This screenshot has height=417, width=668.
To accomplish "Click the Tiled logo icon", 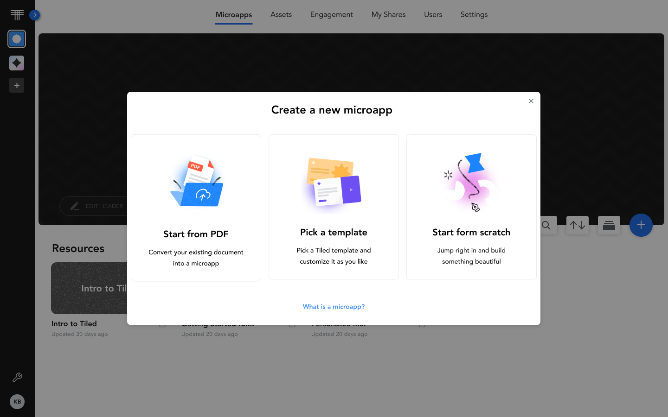I will click(x=17, y=15).
